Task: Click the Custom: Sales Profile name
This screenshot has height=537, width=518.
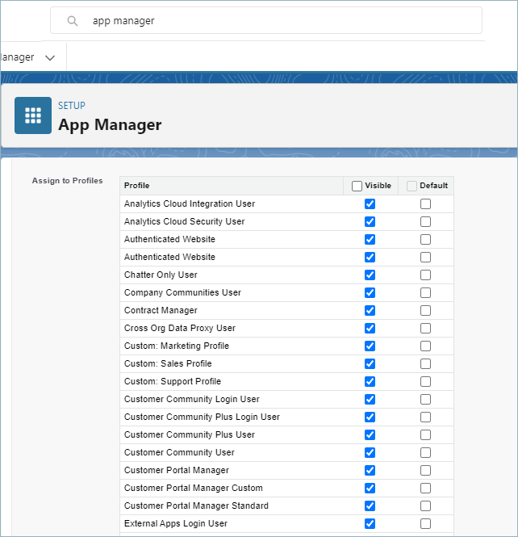Action: tap(168, 363)
